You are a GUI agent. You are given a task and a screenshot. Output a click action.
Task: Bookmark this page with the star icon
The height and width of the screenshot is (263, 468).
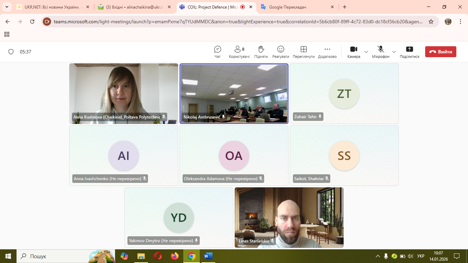pyautogui.click(x=431, y=22)
